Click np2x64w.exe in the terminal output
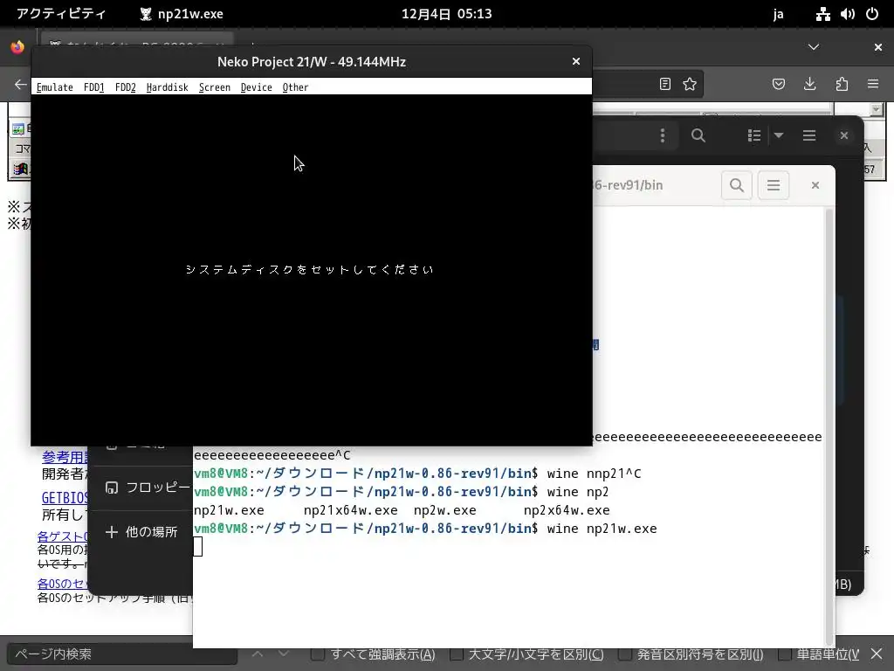 point(567,510)
